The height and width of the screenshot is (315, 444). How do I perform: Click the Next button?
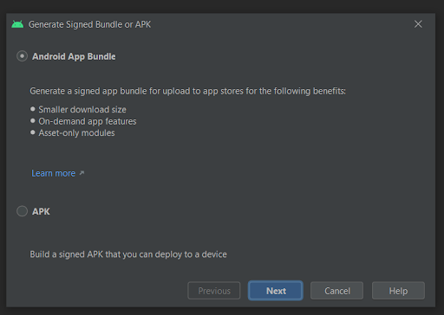click(276, 291)
